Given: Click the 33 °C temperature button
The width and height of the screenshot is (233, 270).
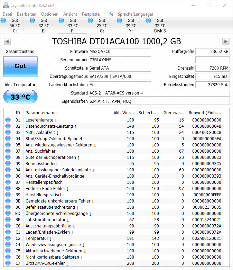Looking at the screenshot, I should [20, 97].
